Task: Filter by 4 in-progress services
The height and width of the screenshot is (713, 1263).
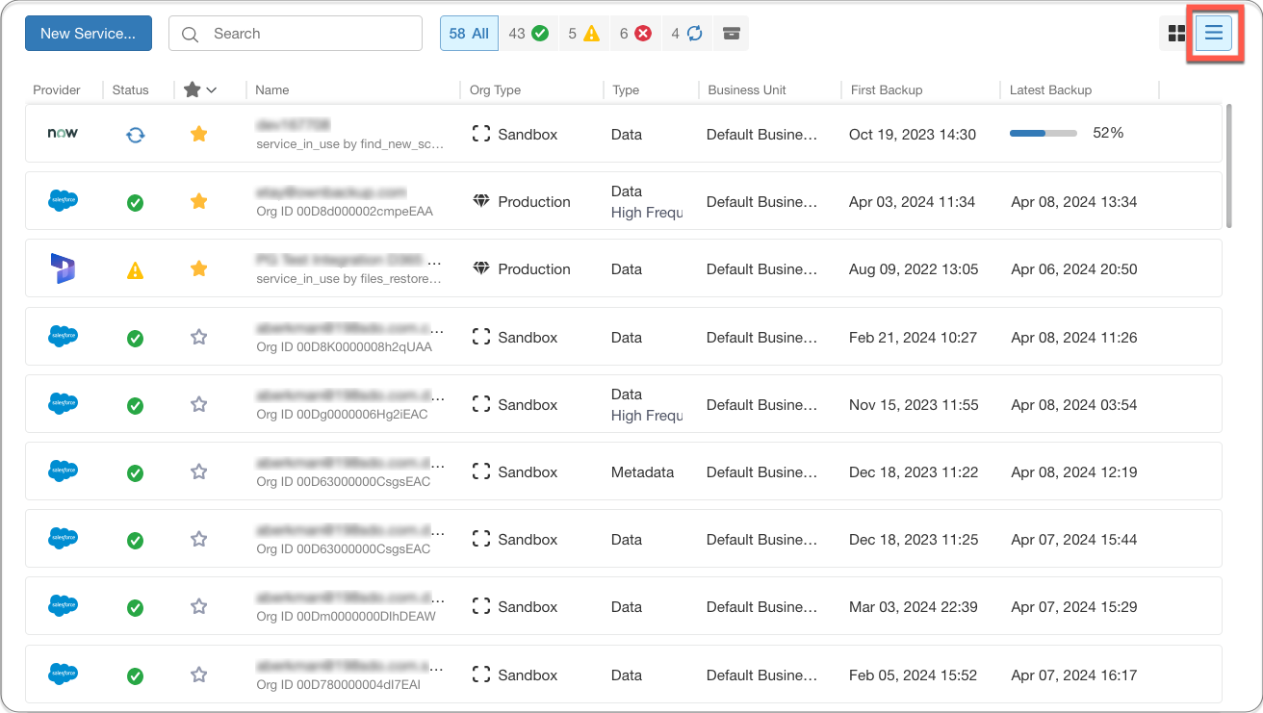Action: click(x=687, y=34)
